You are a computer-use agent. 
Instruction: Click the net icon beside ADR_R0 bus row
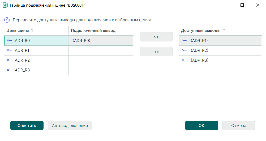[9, 41]
